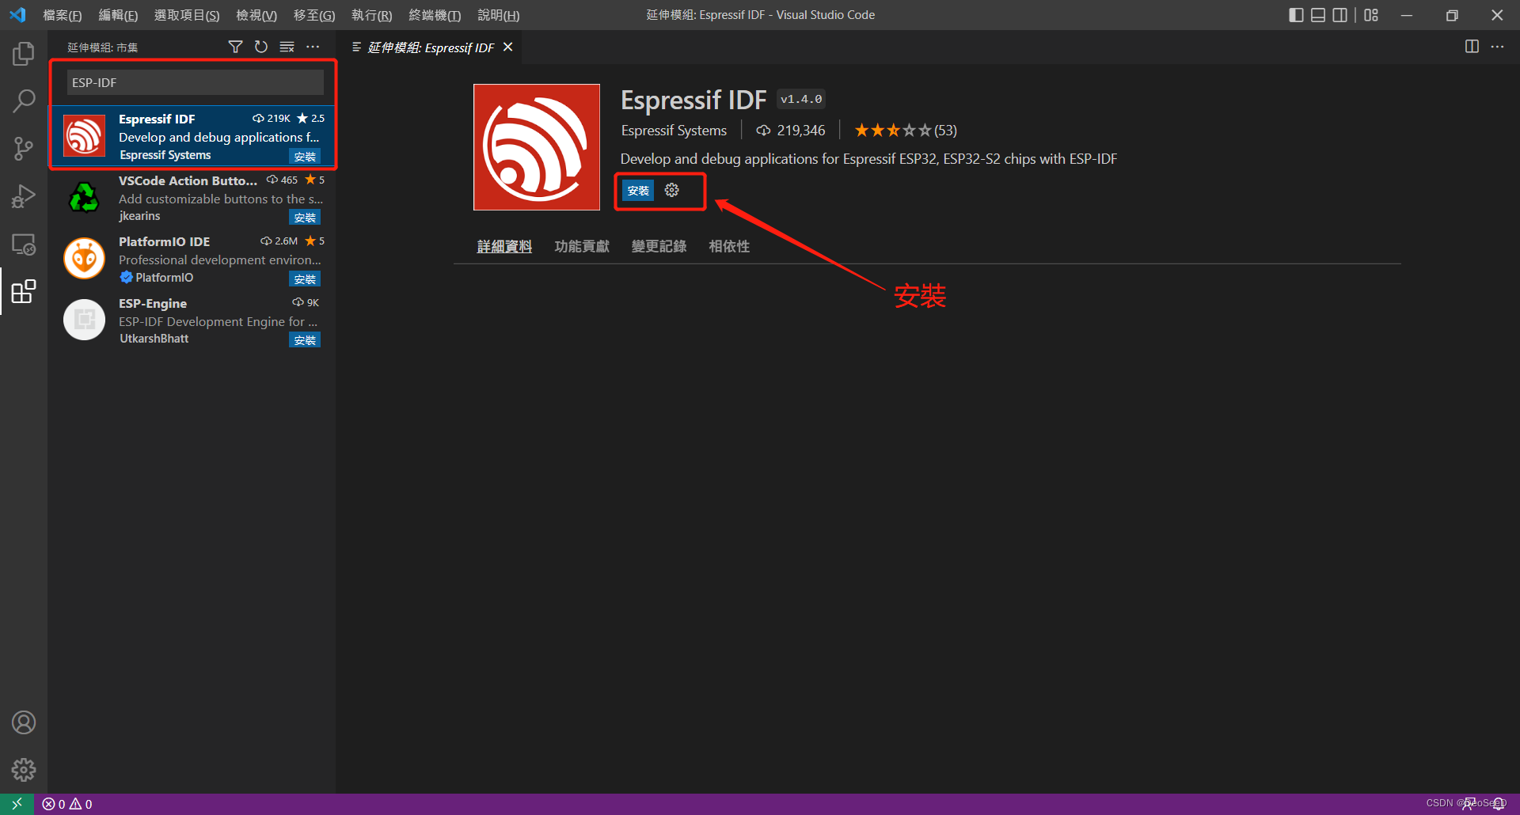1520x815 pixels.
Task: Open the 檢視(V) menu
Action: pyautogui.click(x=256, y=15)
